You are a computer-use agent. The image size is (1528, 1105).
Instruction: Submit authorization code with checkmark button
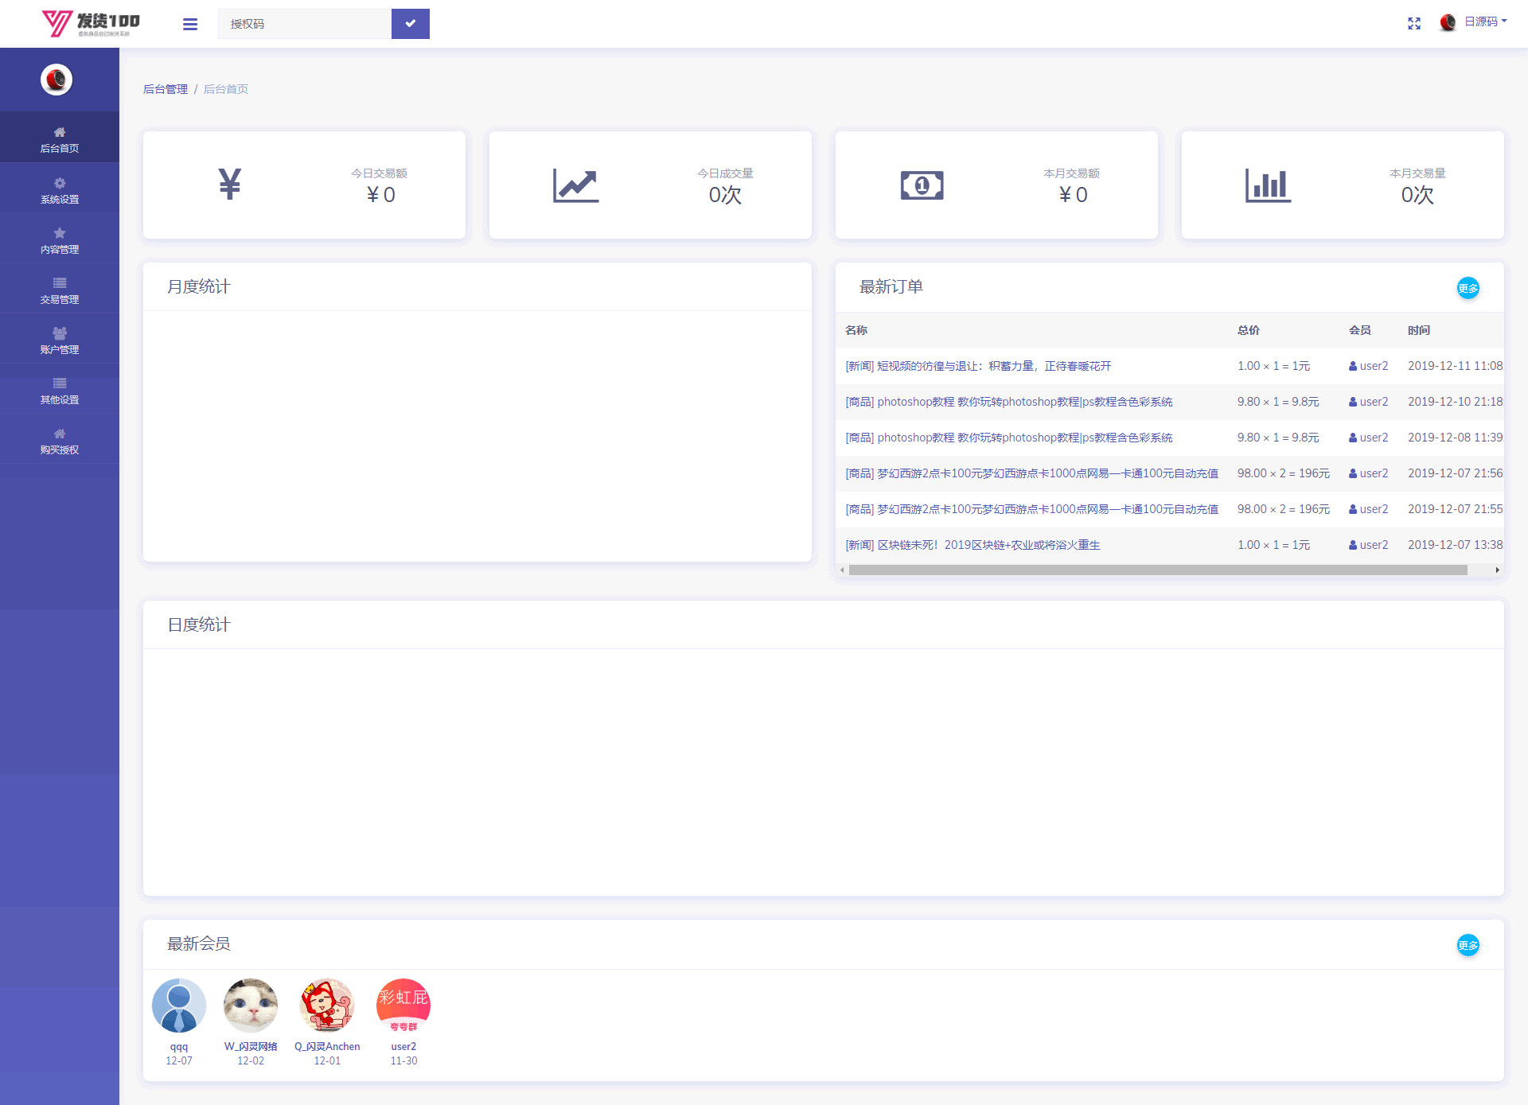pos(410,24)
